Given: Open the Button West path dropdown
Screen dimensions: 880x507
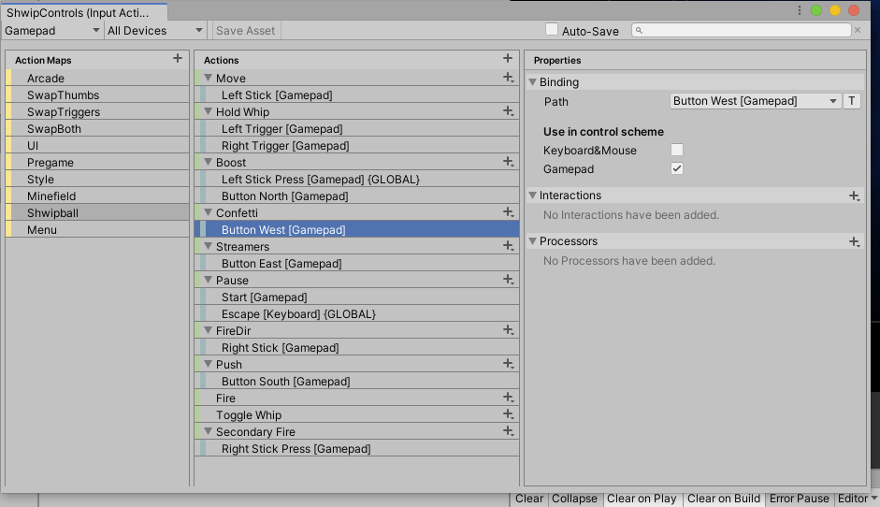Looking at the screenshot, I should click(x=756, y=101).
